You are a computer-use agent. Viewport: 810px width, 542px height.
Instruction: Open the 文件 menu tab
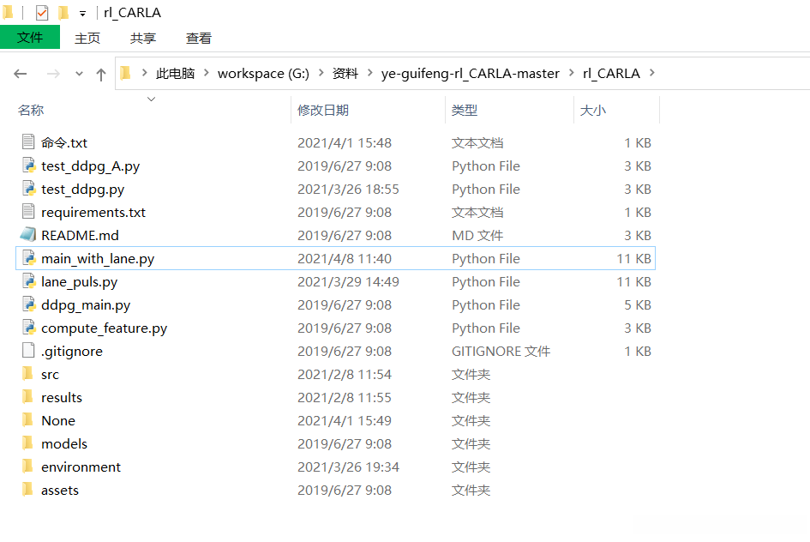click(x=30, y=38)
